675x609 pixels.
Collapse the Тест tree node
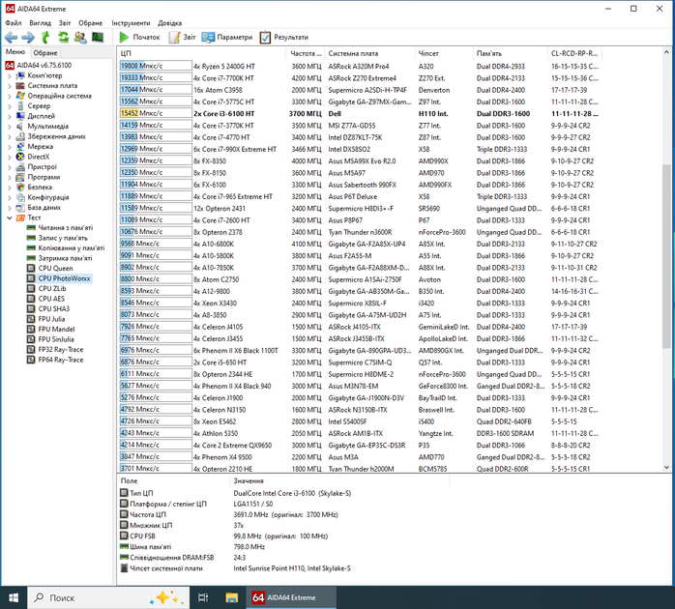click(x=10, y=217)
